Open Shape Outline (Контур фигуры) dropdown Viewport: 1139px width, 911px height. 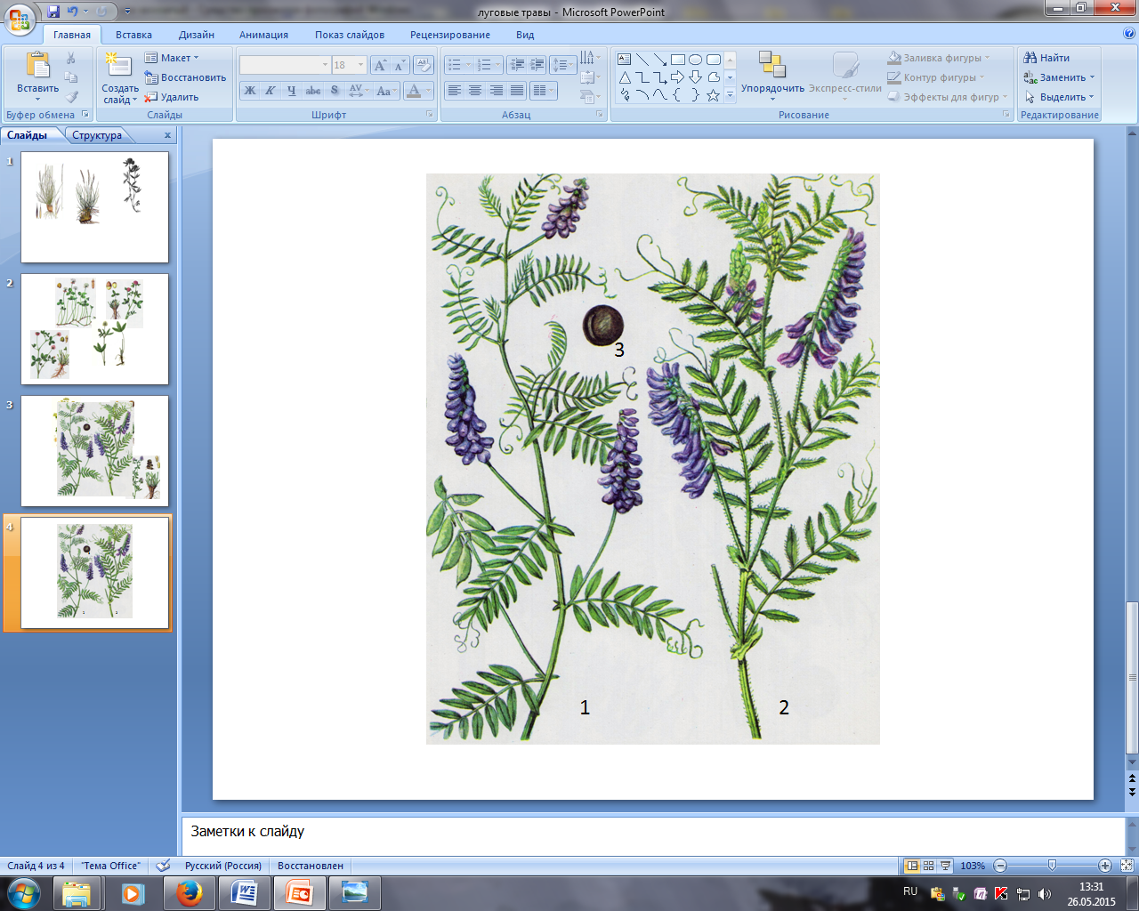point(936,77)
